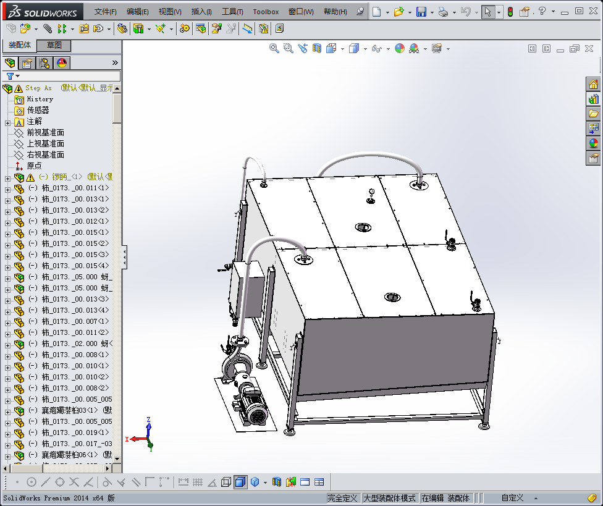The height and width of the screenshot is (506, 603).
Task: Select the 原点 origin item
Action: [x=34, y=166]
